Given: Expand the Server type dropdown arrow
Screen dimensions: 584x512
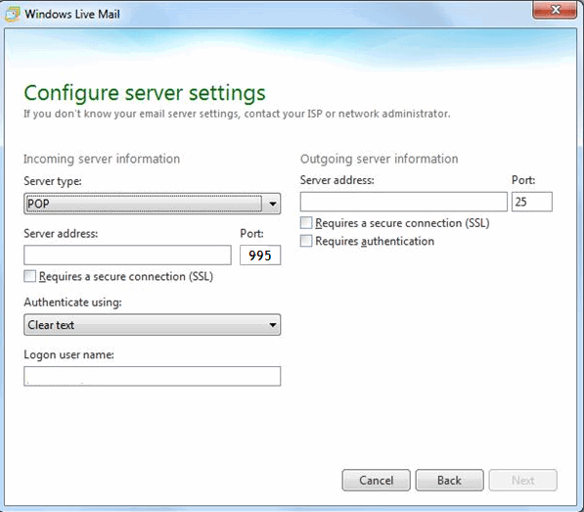Looking at the screenshot, I should 273,204.
